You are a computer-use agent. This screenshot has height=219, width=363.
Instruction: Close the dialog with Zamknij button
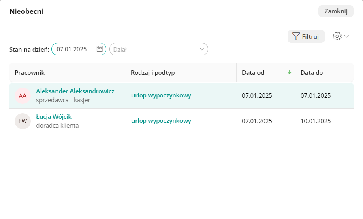coord(336,11)
